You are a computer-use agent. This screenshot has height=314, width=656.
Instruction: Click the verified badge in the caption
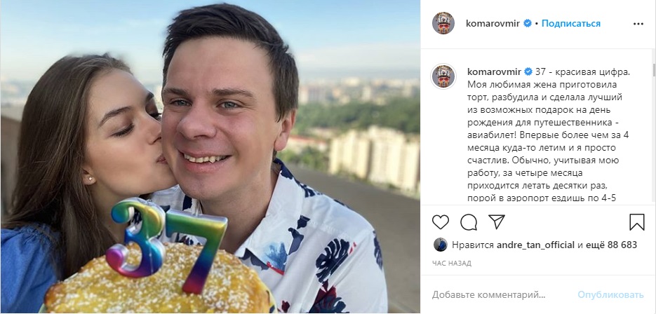[528, 71]
